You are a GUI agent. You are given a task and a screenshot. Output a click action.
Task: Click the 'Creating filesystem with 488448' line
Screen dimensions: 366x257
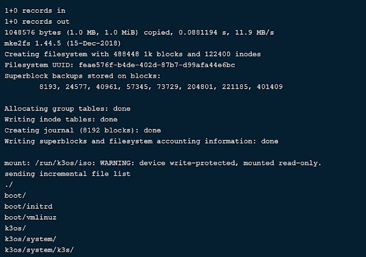pyautogui.click(x=132, y=54)
